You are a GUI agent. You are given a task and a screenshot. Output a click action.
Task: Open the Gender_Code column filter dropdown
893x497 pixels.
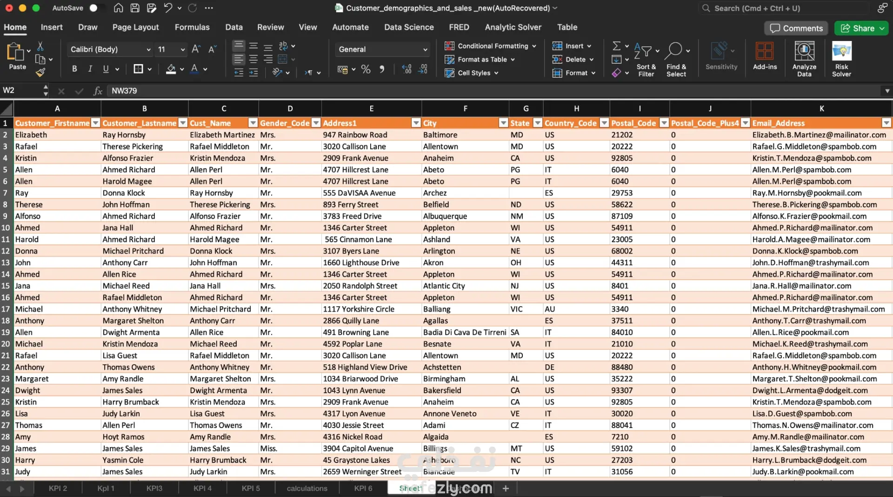[316, 123]
